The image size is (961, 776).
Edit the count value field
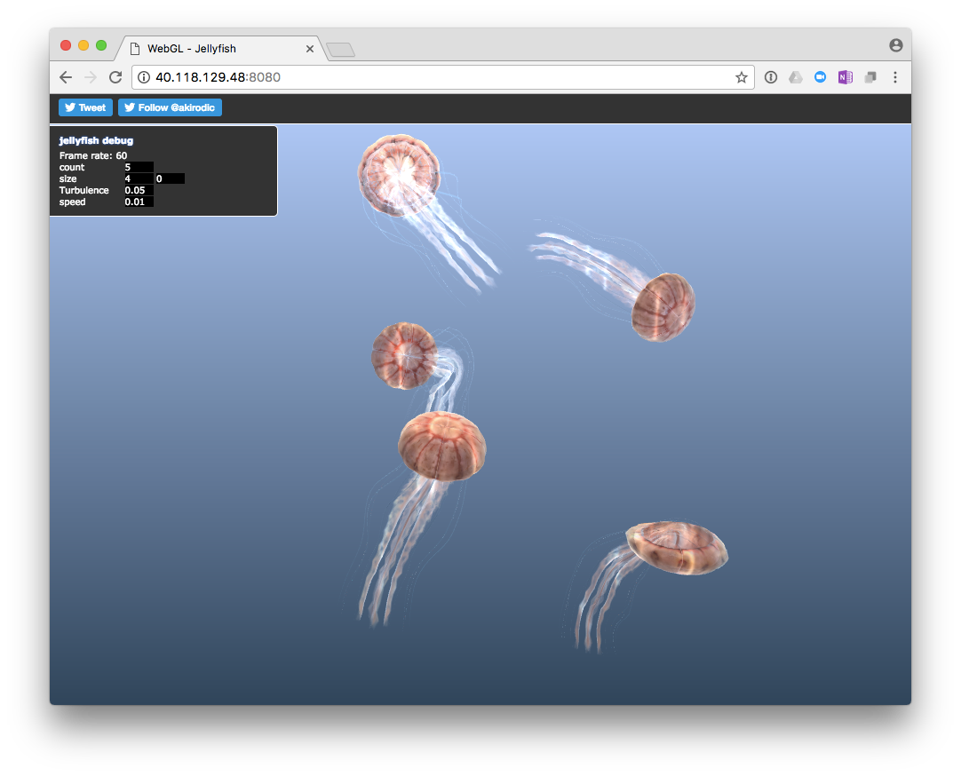tap(139, 167)
